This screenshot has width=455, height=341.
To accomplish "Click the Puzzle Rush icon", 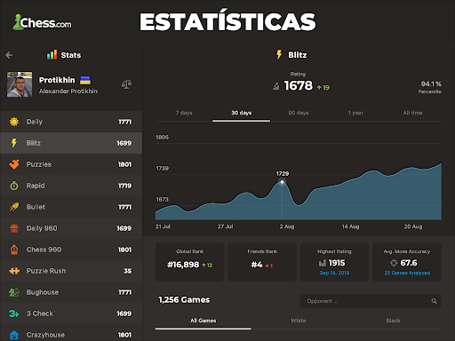I will coord(14,271).
